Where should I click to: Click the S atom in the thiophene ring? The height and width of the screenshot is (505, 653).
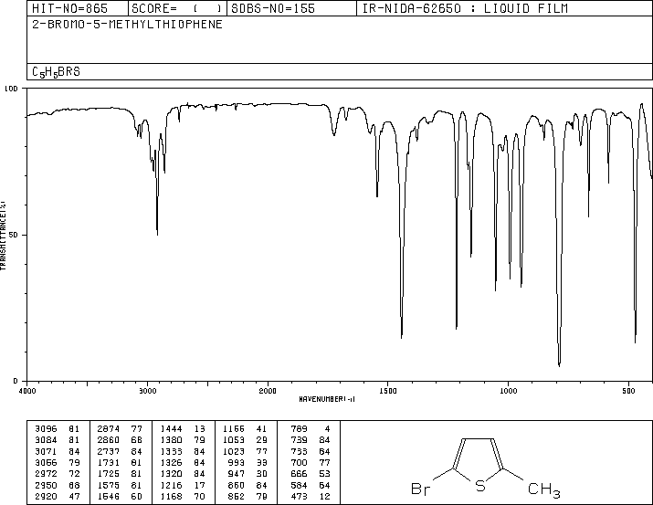(480, 486)
